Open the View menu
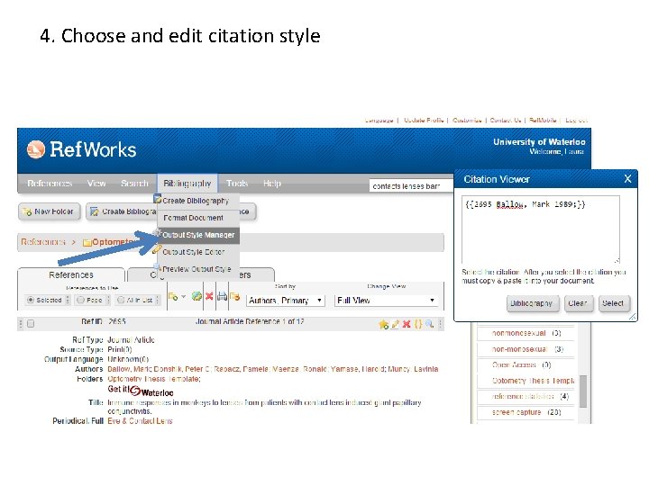Screen dimensions: 649x486 pyautogui.click(x=96, y=183)
